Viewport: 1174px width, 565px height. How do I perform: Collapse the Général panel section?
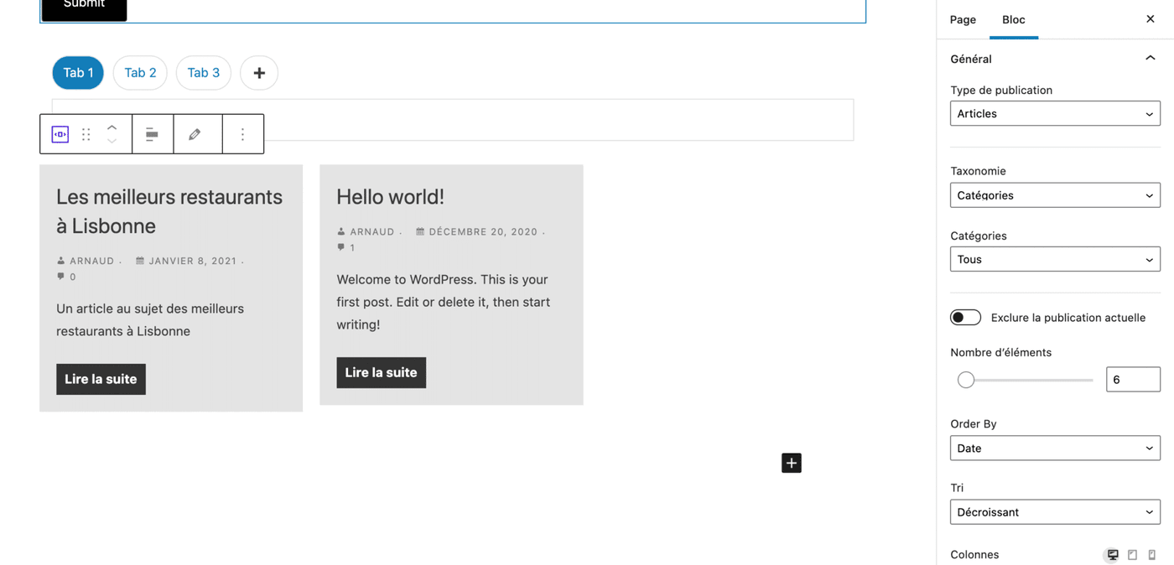pyautogui.click(x=1150, y=59)
